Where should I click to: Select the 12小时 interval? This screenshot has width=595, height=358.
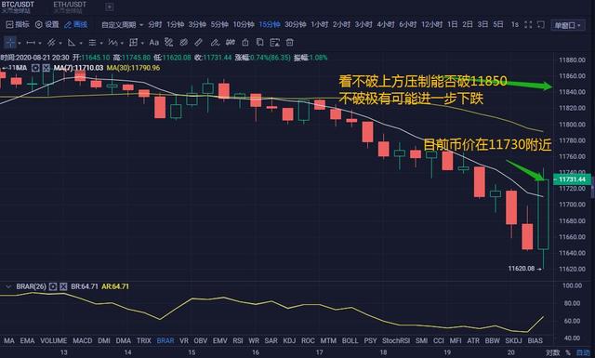[431, 25]
